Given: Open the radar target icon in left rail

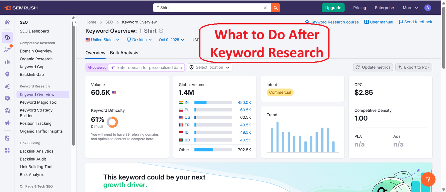Looking at the screenshot, I should [x=7, y=111].
